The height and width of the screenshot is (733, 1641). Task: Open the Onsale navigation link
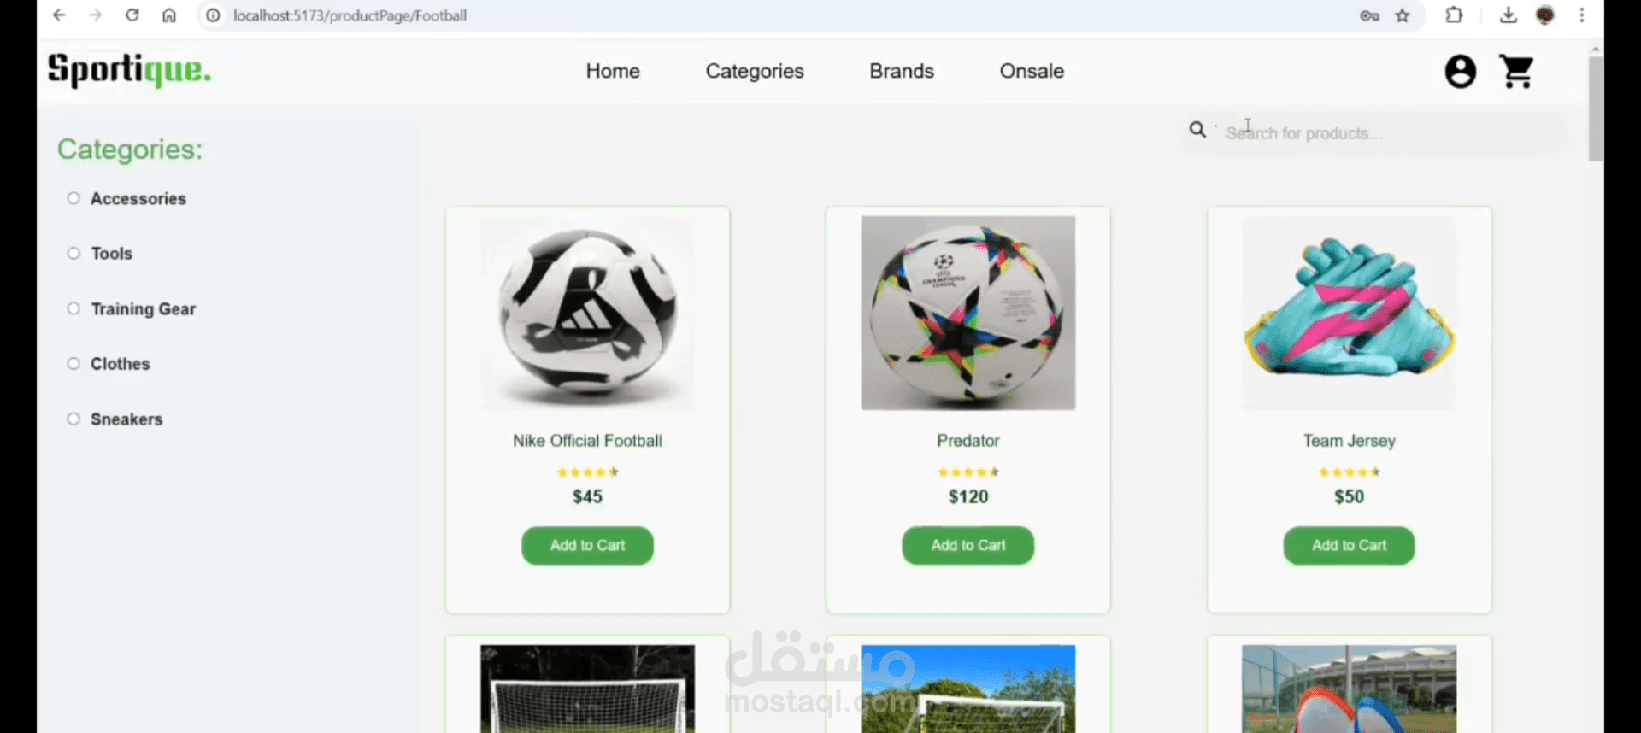[x=1032, y=71]
